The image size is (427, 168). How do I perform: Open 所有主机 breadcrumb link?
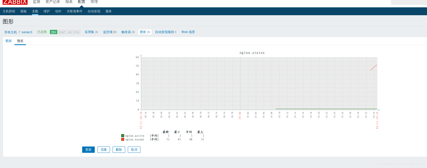click(11, 32)
